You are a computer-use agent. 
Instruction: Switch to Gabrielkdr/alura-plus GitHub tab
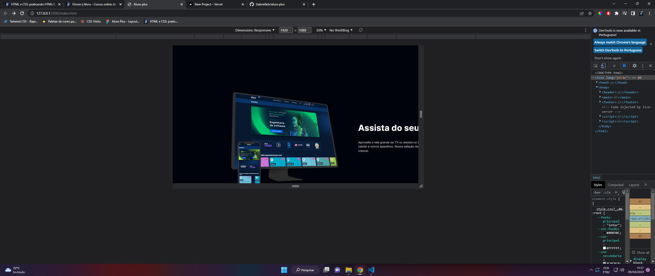coord(277,4)
